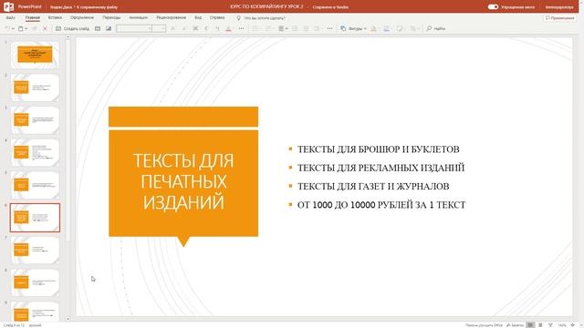
Task: Click the PowerPoint app logo icon
Action: [x=8, y=6]
